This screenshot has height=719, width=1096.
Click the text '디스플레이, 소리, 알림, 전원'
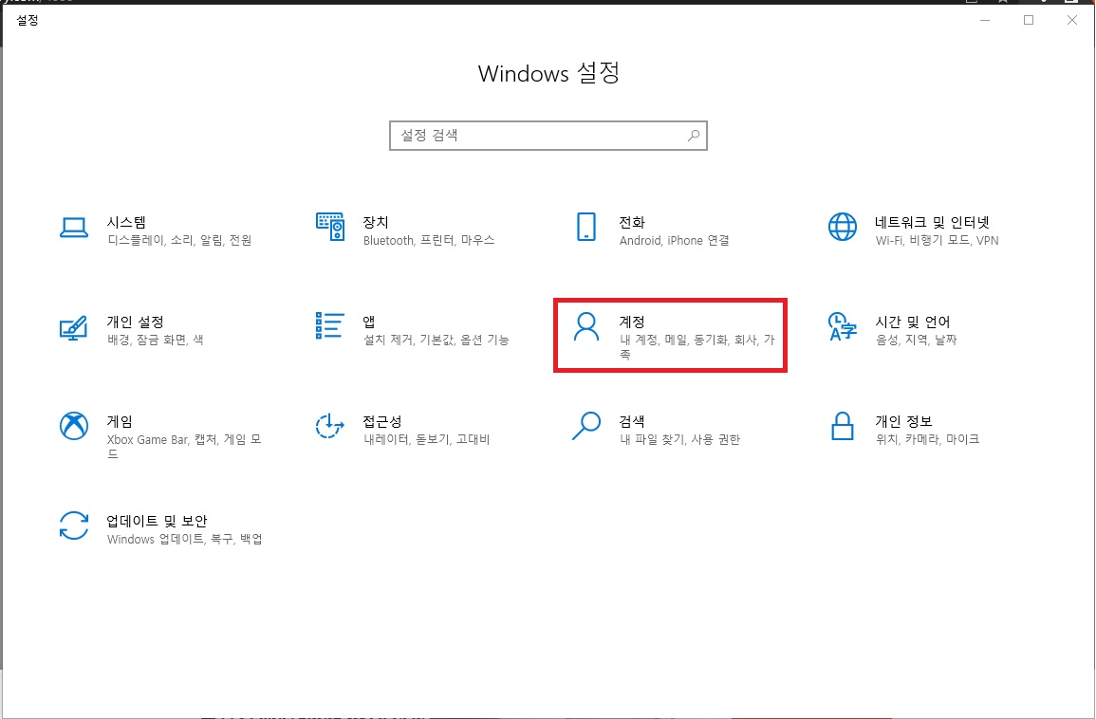[x=179, y=240]
